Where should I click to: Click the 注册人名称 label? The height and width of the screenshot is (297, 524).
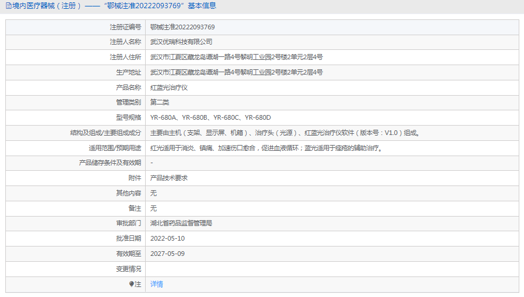[x=125, y=42]
